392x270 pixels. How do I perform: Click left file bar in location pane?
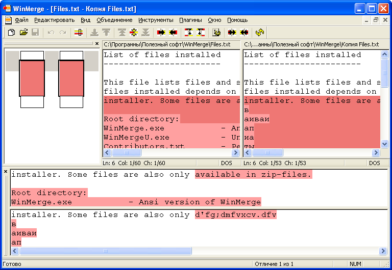pyautogui.click(x=32, y=79)
